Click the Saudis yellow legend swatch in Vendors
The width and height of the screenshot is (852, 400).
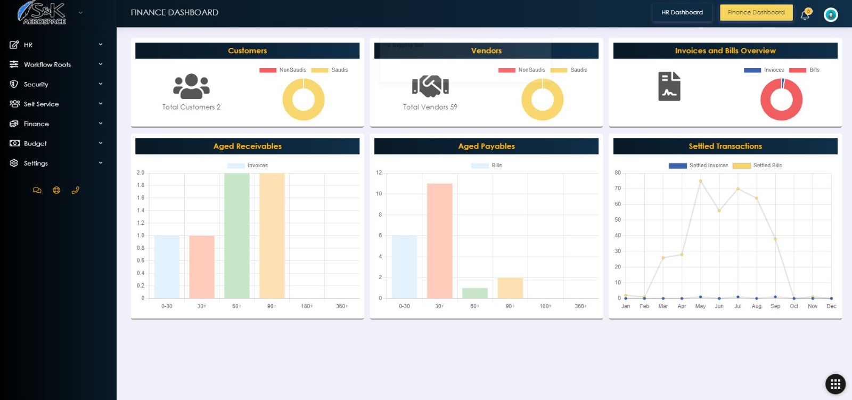(559, 70)
